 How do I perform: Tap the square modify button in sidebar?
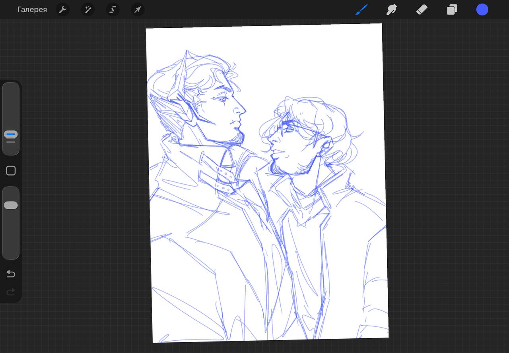point(11,171)
